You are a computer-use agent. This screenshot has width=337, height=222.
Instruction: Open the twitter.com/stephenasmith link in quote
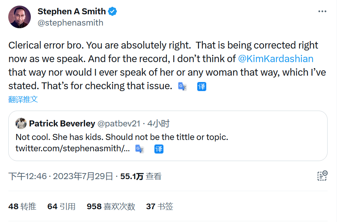click(73, 148)
